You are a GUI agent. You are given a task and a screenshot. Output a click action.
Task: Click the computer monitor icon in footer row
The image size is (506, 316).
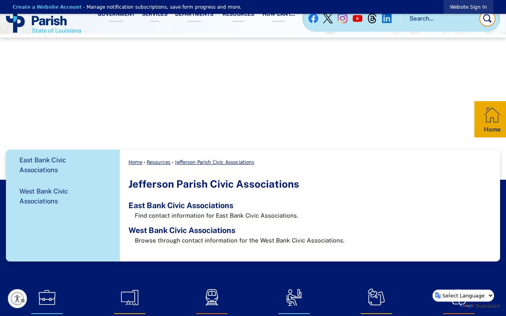tap(130, 297)
